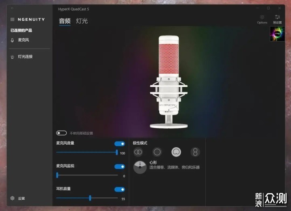Minimize the NGENUITY window
The width and height of the screenshot is (291, 211).
click(257, 8)
